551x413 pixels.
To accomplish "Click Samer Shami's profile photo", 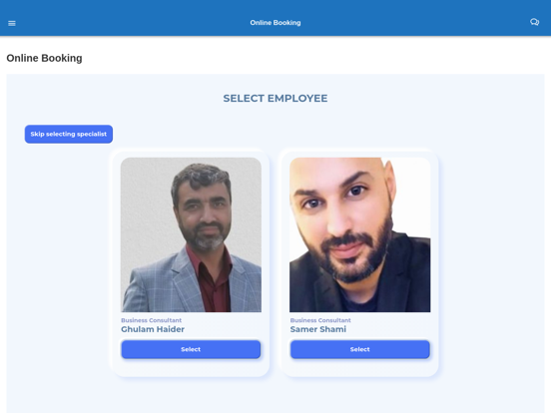I will tap(359, 234).
